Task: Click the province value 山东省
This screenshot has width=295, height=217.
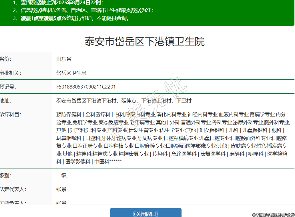Action: tap(64, 59)
